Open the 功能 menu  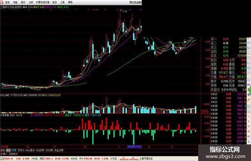(x=15, y=2)
